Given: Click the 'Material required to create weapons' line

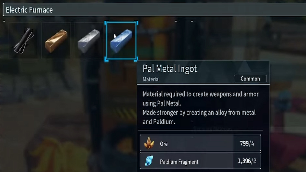Looking at the screenshot, I should (x=201, y=94).
